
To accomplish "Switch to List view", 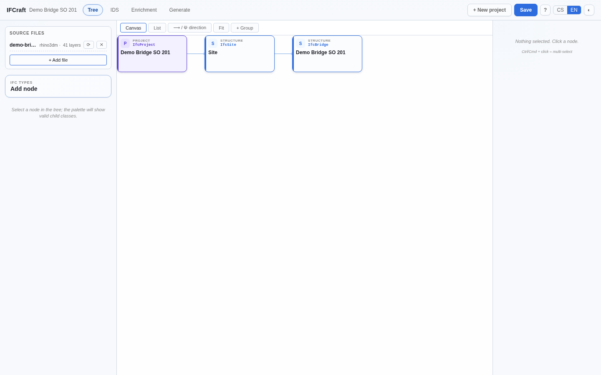I will click(157, 28).
